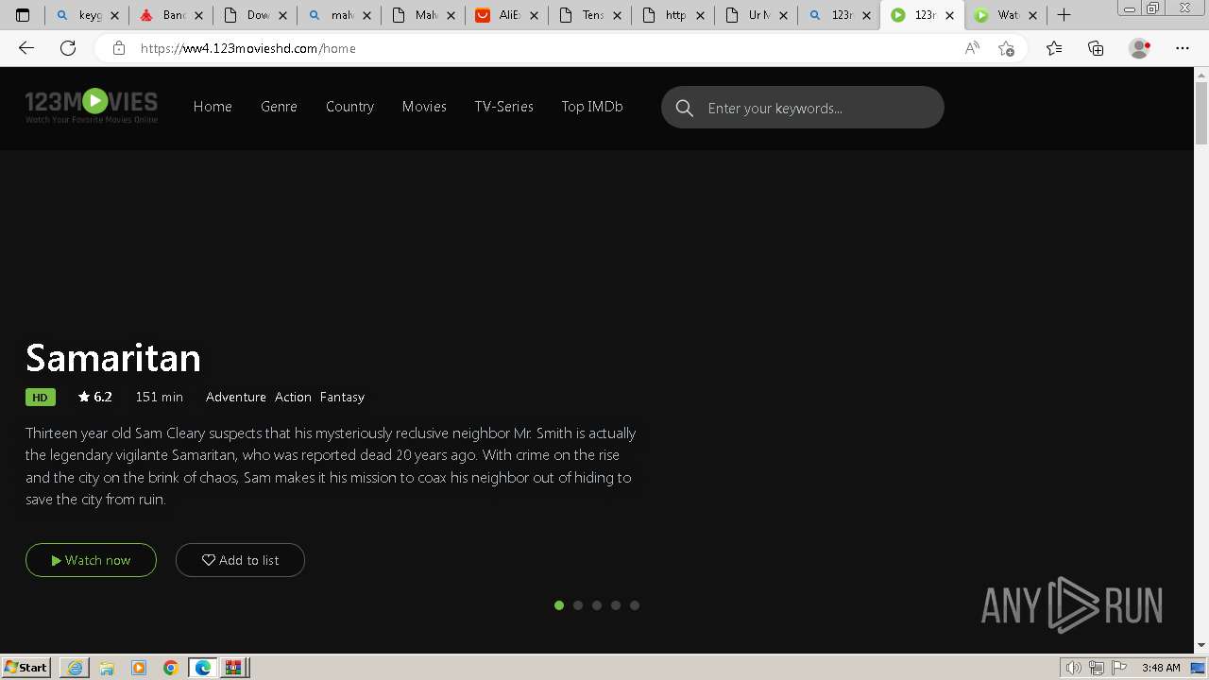The width and height of the screenshot is (1209, 680).
Task: Select the third slider dot
Action: (597, 605)
